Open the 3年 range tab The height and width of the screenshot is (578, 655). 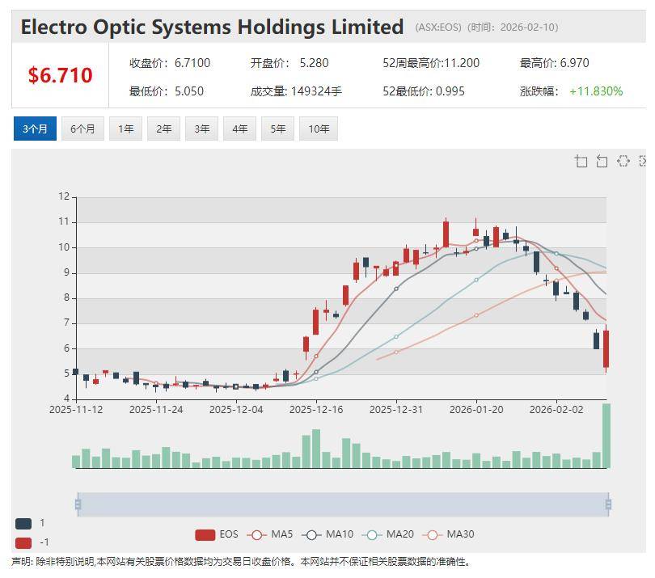point(201,129)
